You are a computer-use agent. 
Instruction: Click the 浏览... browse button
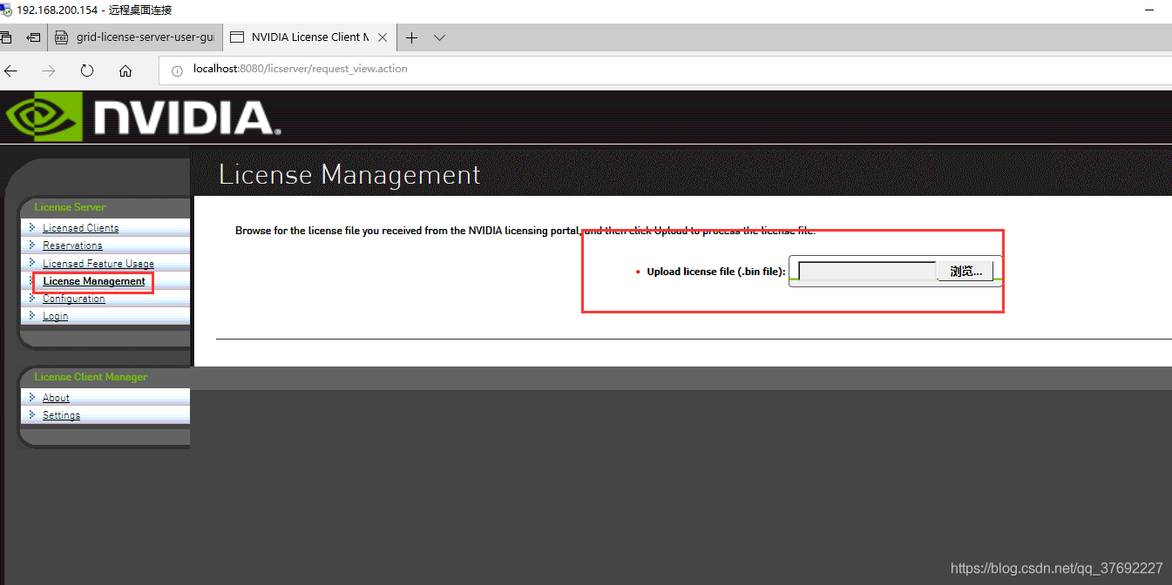[x=965, y=272]
